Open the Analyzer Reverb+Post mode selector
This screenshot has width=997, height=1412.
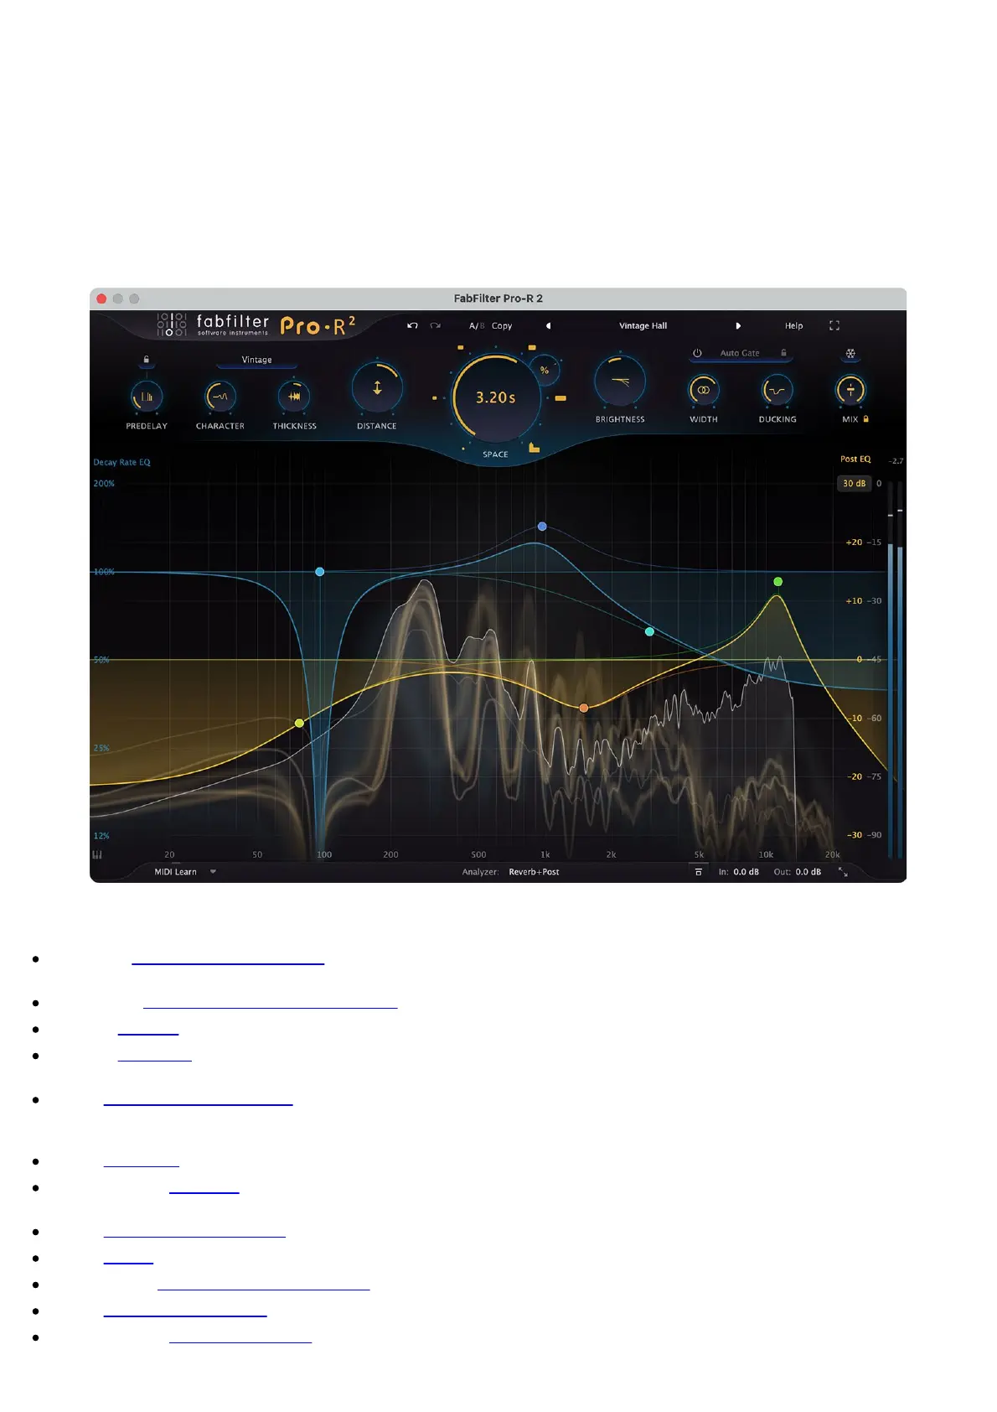click(x=534, y=872)
